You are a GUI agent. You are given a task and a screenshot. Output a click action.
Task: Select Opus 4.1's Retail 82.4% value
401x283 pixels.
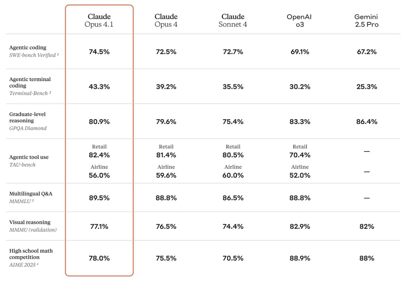[x=99, y=155]
